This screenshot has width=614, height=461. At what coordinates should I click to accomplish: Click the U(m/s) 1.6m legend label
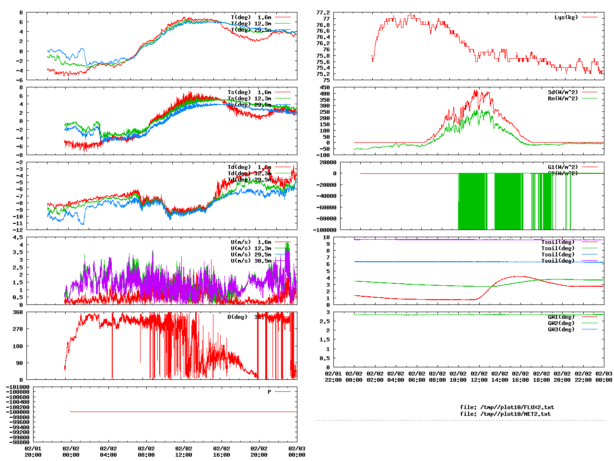point(251,242)
